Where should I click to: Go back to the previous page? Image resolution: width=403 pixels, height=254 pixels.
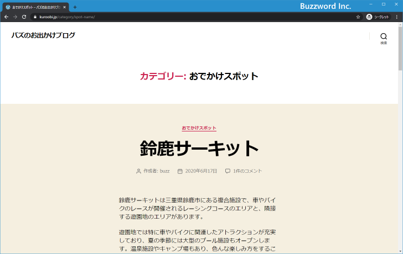7,17
